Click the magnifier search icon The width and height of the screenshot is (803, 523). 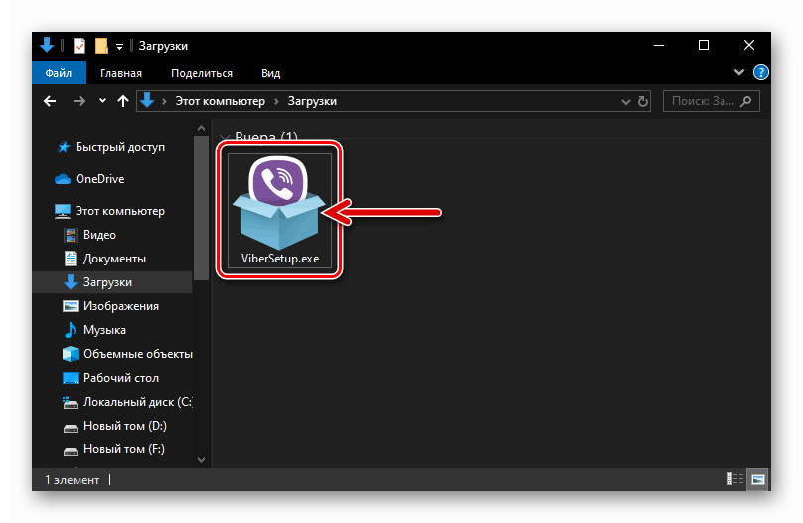746,101
